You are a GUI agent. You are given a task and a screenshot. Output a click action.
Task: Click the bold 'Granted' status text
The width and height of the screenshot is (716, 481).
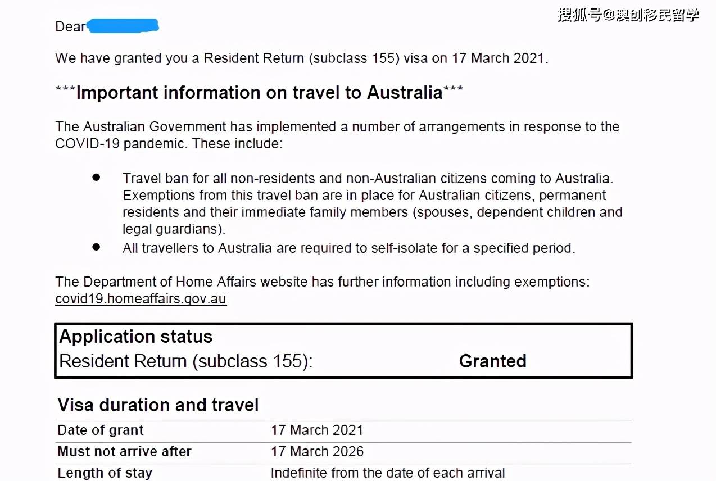coord(492,361)
